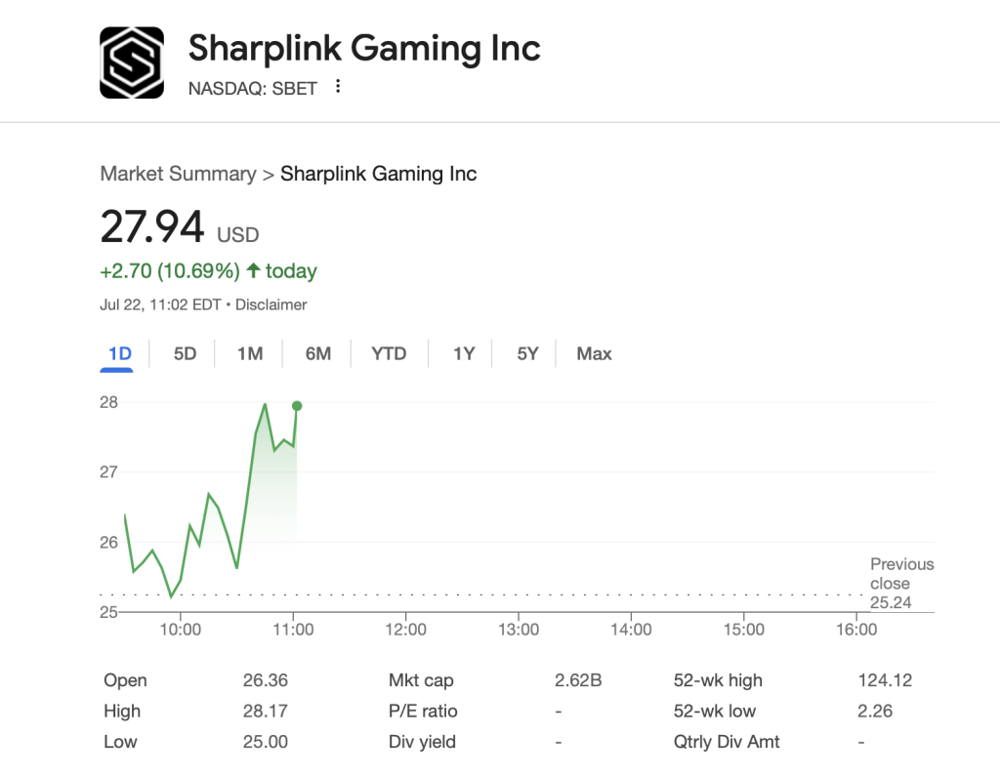Screen dimensions: 1000x776
Task: Click the Sharplink Gaming Inc heading
Action: pos(363,47)
